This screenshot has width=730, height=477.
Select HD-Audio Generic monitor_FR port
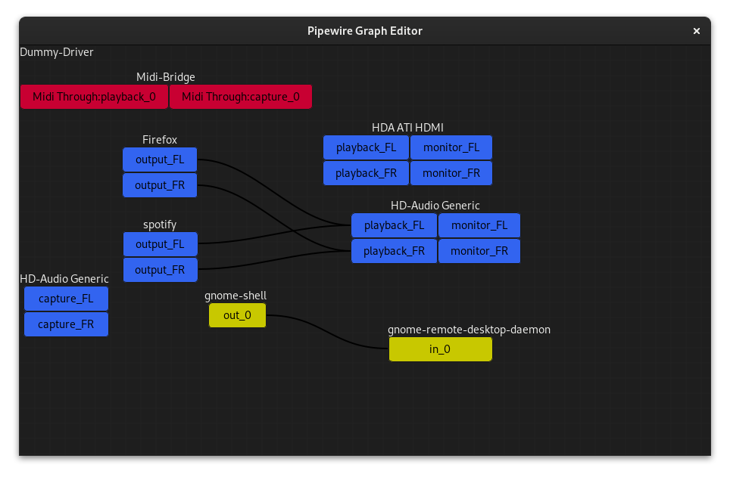(x=479, y=251)
